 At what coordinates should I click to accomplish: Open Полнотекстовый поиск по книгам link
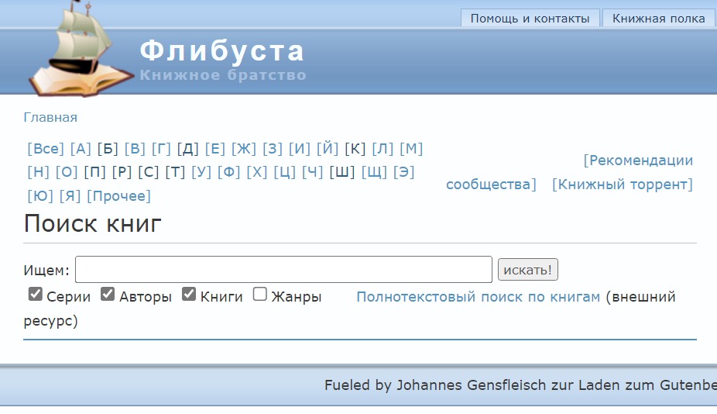(x=479, y=297)
